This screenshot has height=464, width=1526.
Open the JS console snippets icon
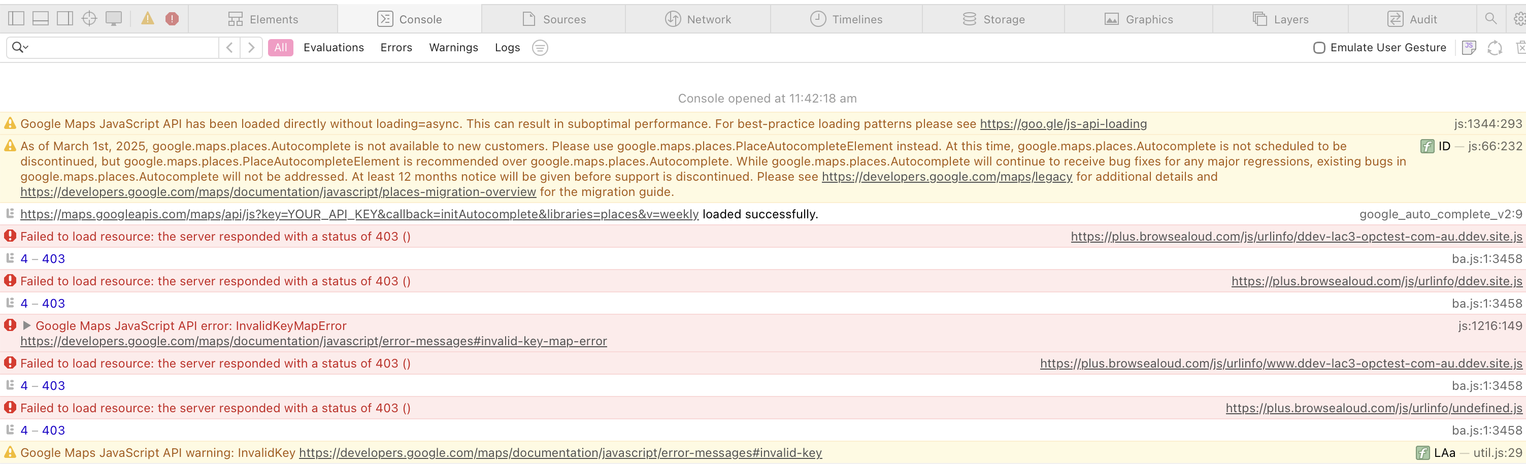pos(1469,47)
